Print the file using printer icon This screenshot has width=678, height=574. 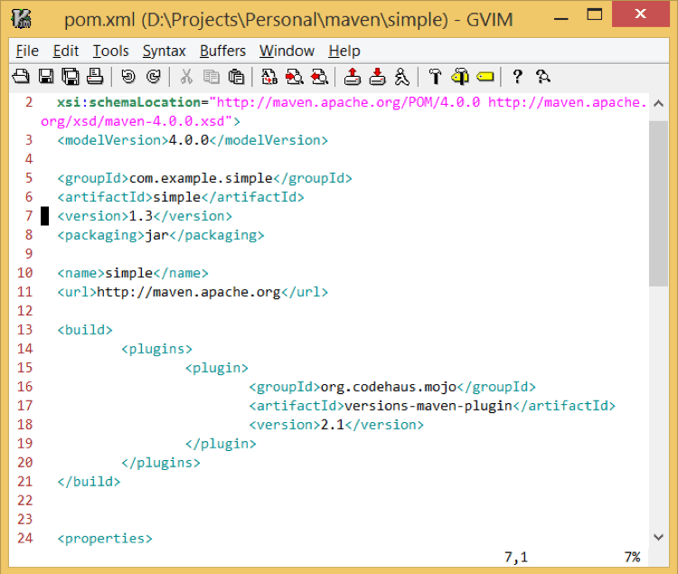point(94,77)
